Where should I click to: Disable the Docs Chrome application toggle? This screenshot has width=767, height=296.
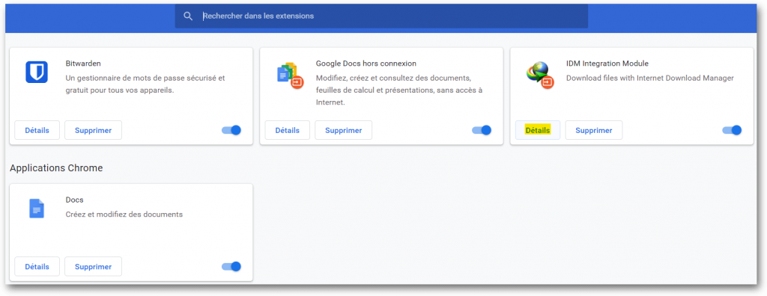[231, 267]
